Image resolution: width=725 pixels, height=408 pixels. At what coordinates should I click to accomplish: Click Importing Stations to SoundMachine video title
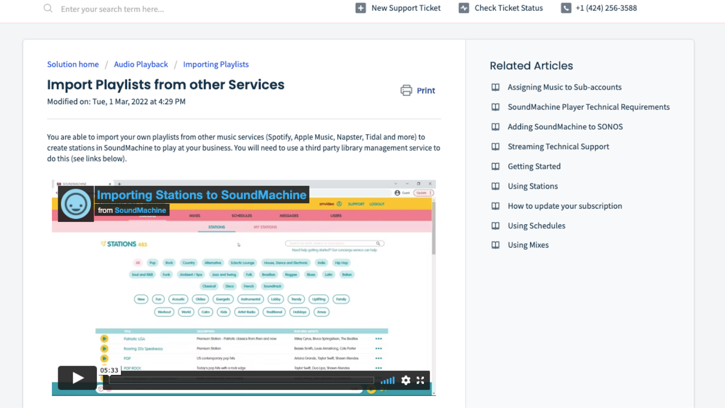click(x=202, y=195)
